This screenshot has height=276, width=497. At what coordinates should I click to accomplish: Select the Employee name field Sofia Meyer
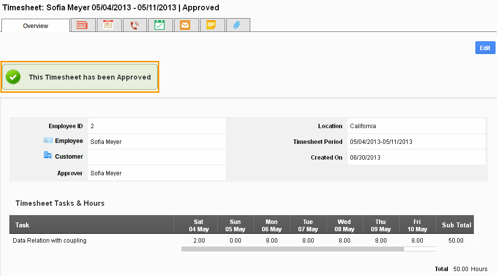tap(106, 142)
